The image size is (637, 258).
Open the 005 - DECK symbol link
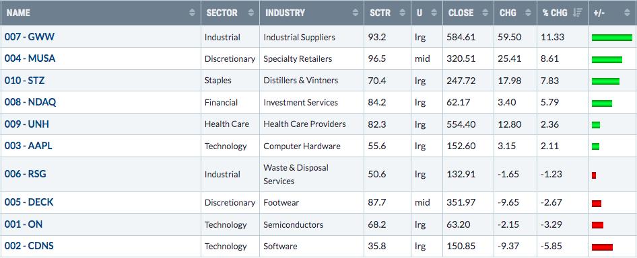pyautogui.click(x=29, y=202)
